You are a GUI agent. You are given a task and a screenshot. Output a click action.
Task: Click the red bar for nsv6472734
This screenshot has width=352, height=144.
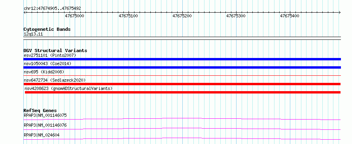point(182,84)
